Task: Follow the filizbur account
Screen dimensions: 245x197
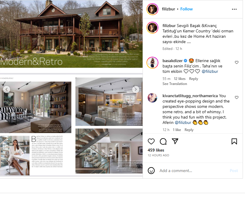Action: point(186,9)
